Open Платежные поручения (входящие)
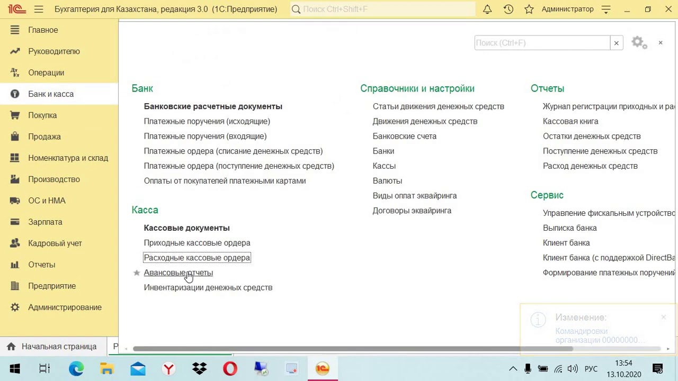 [x=205, y=136]
